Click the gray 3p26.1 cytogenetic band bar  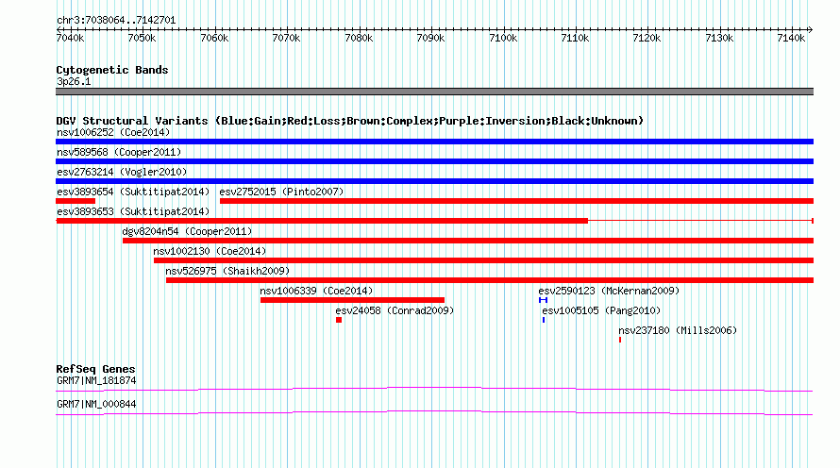click(x=434, y=92)
